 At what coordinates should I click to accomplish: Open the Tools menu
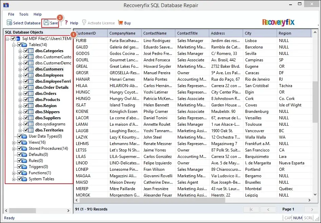pyautogui.click(x=24, y=14)
